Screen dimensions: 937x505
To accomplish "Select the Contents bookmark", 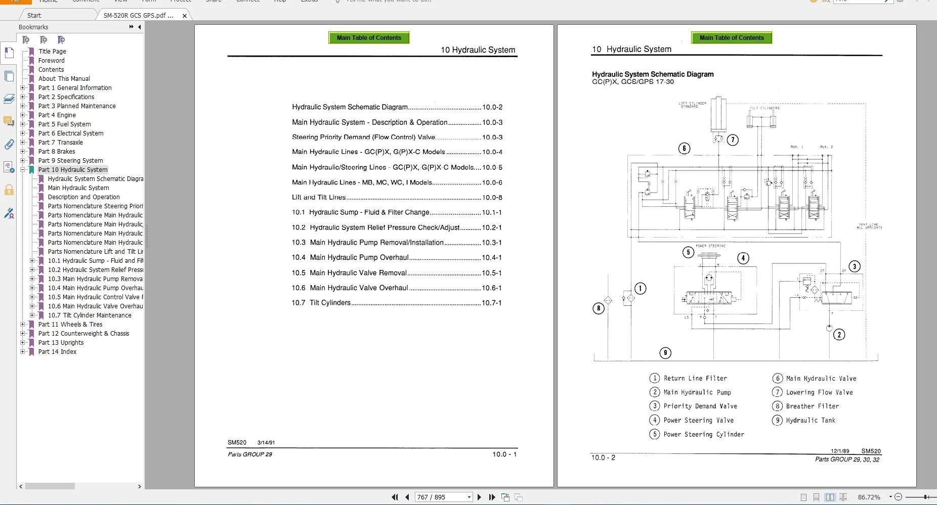I will coord(51,70).
